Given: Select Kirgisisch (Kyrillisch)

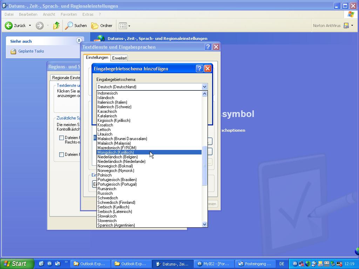Looking at the screenshot, I should (x=149, y=120).
